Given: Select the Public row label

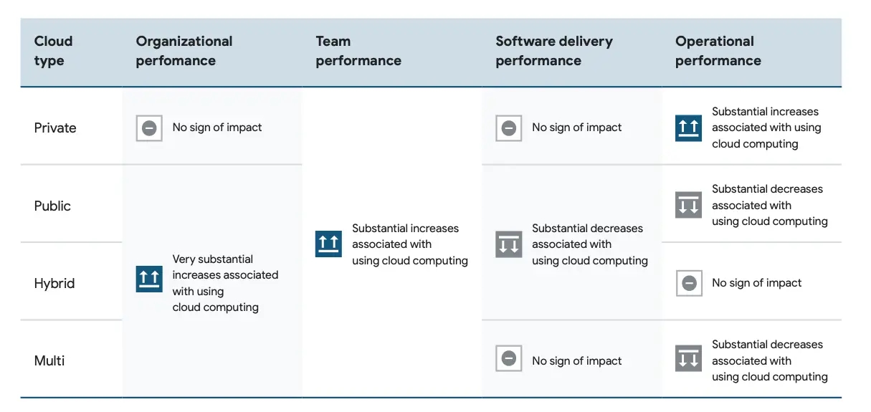Looking at the screenshot, I should (x=52, y=206).
